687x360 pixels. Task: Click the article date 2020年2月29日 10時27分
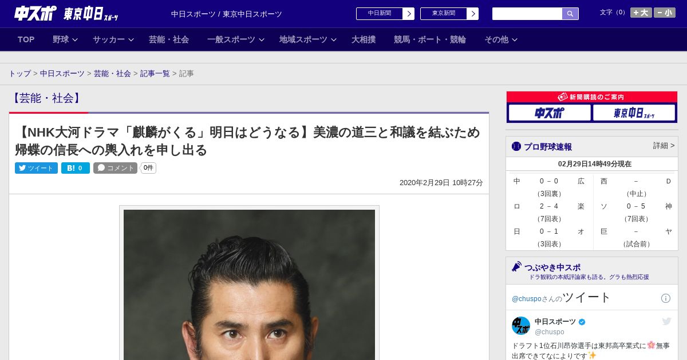pyautogui.click(x=441, y=183)
